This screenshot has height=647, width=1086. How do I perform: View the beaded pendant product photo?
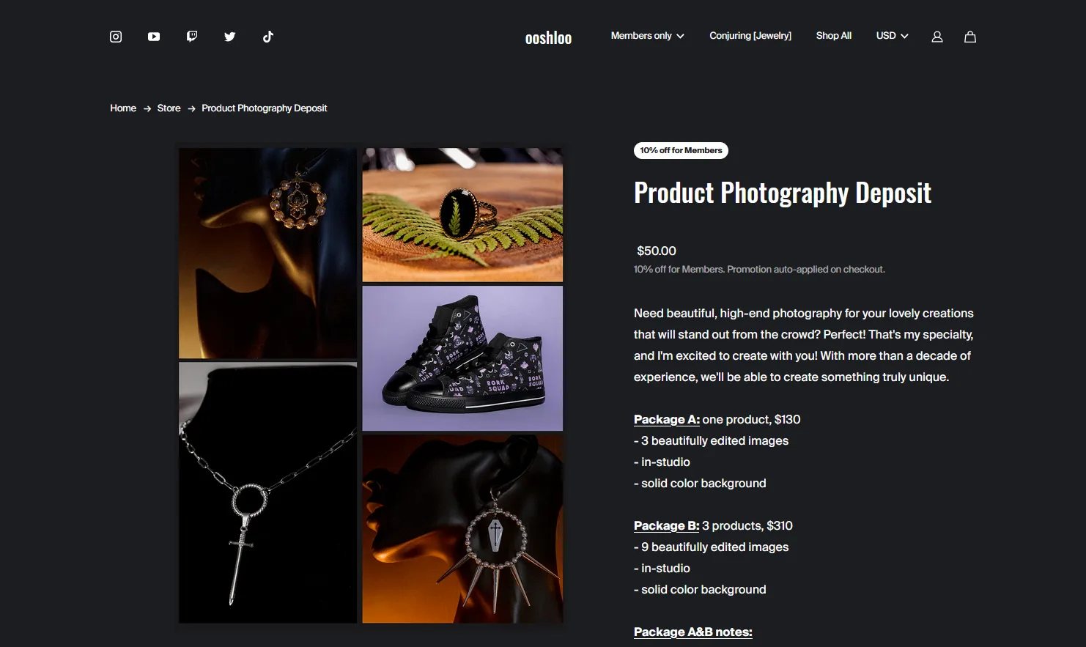[267, 253]
